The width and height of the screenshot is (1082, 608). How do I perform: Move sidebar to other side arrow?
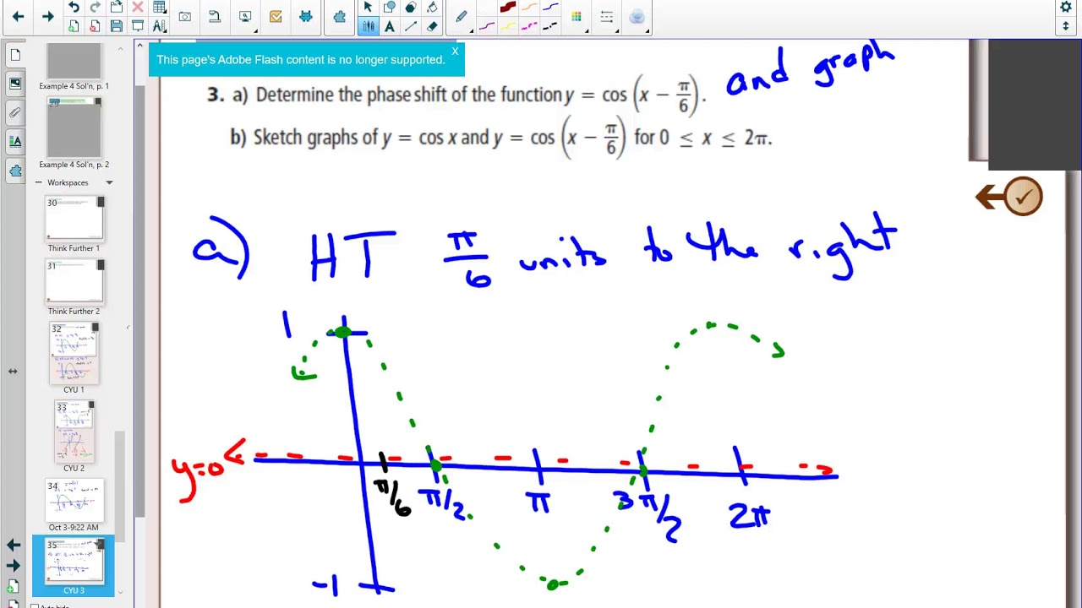tap(13, 371)
